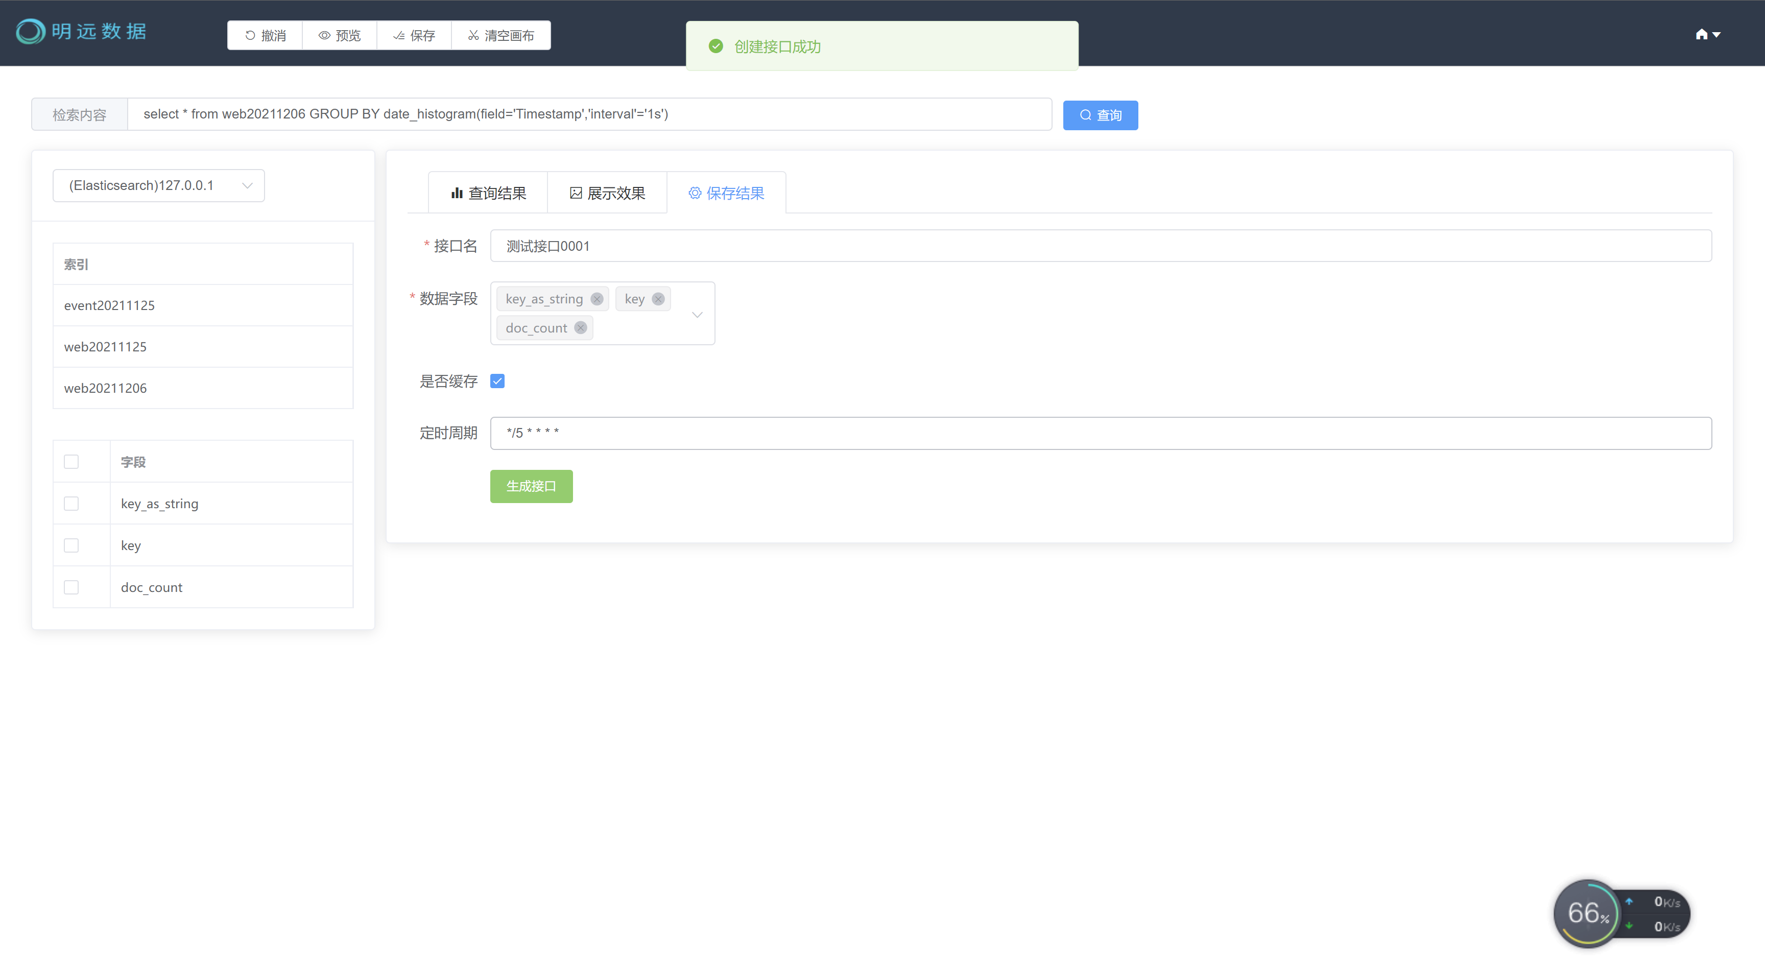Toggle the select-all 字段 header checkbox
This screenshot has height=976, width=1765.
tap(71, 462)
